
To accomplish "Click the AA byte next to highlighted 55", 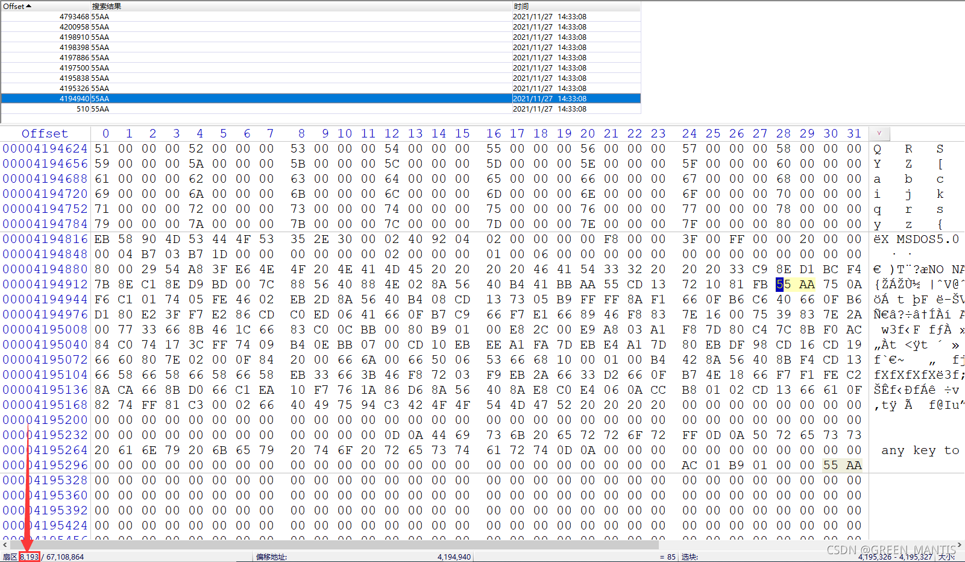I will tap(807, 284).
